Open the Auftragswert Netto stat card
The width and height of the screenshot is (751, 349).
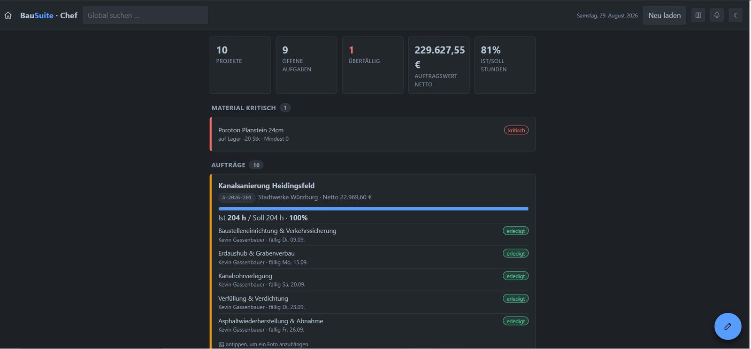pos(439,65)
